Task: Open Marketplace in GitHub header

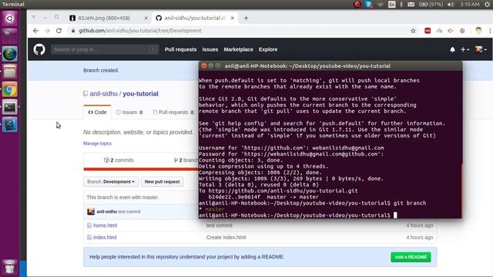Action: [238, 49]
